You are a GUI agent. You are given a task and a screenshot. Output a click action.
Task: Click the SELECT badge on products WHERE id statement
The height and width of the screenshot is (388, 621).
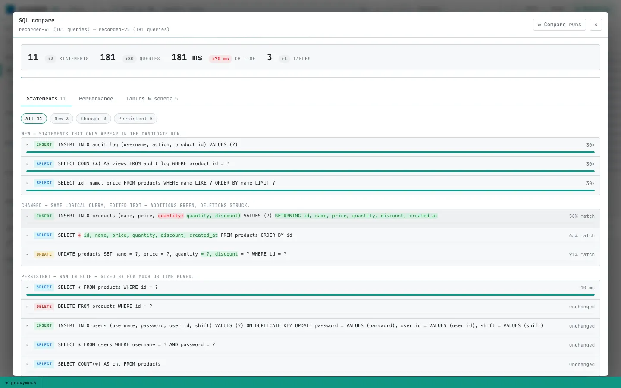point(44,288)
